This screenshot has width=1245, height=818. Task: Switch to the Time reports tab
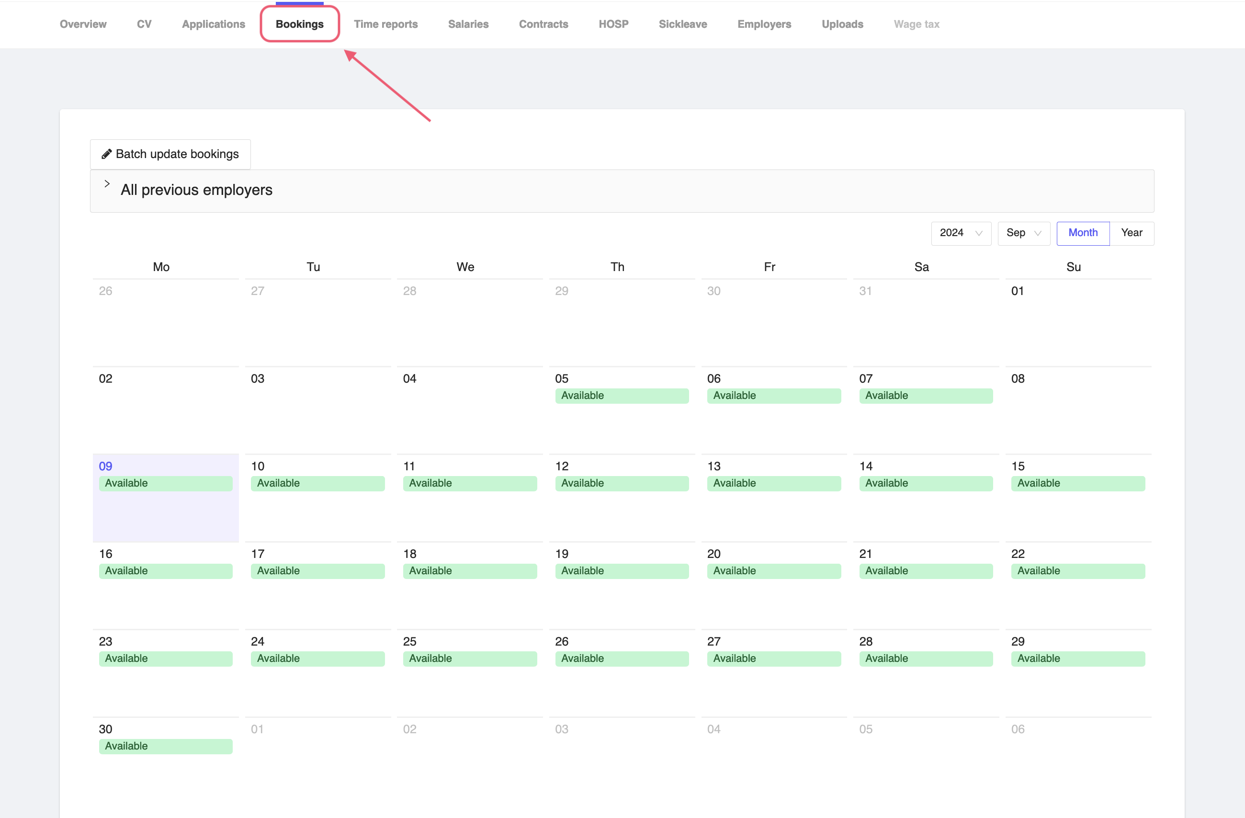pyautogui.click(x=385, y=24)
